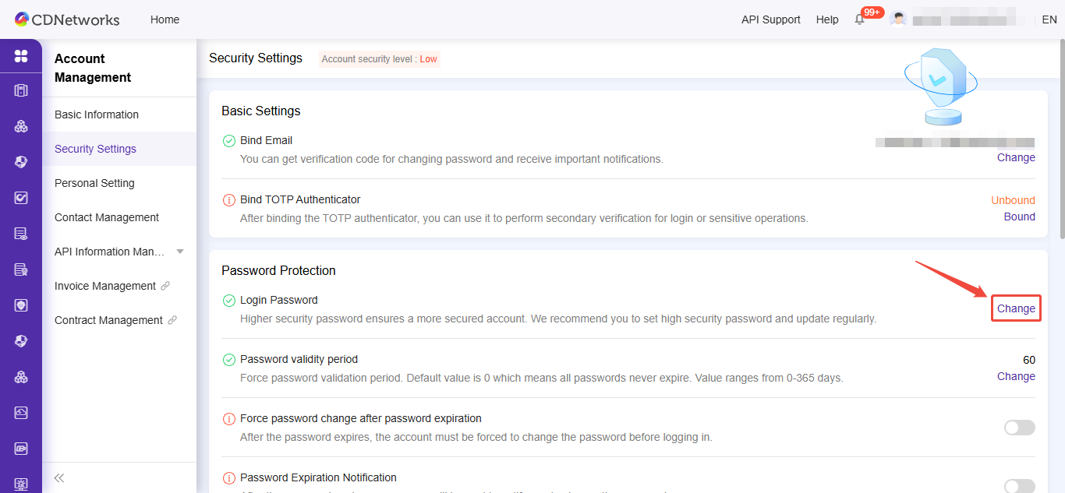Click the user avatar in header
1065x493 pixels.
tap(898, 19)
